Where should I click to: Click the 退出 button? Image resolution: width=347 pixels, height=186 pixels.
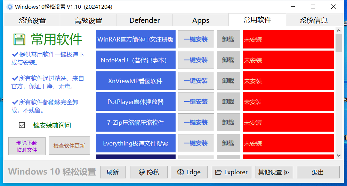click(318, 172)
